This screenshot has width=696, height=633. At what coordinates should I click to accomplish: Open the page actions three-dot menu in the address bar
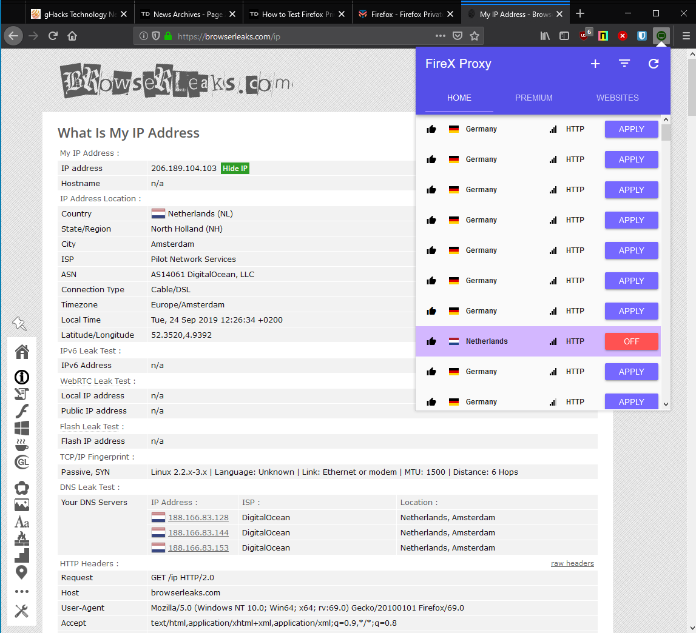click(x=441, y=36)
